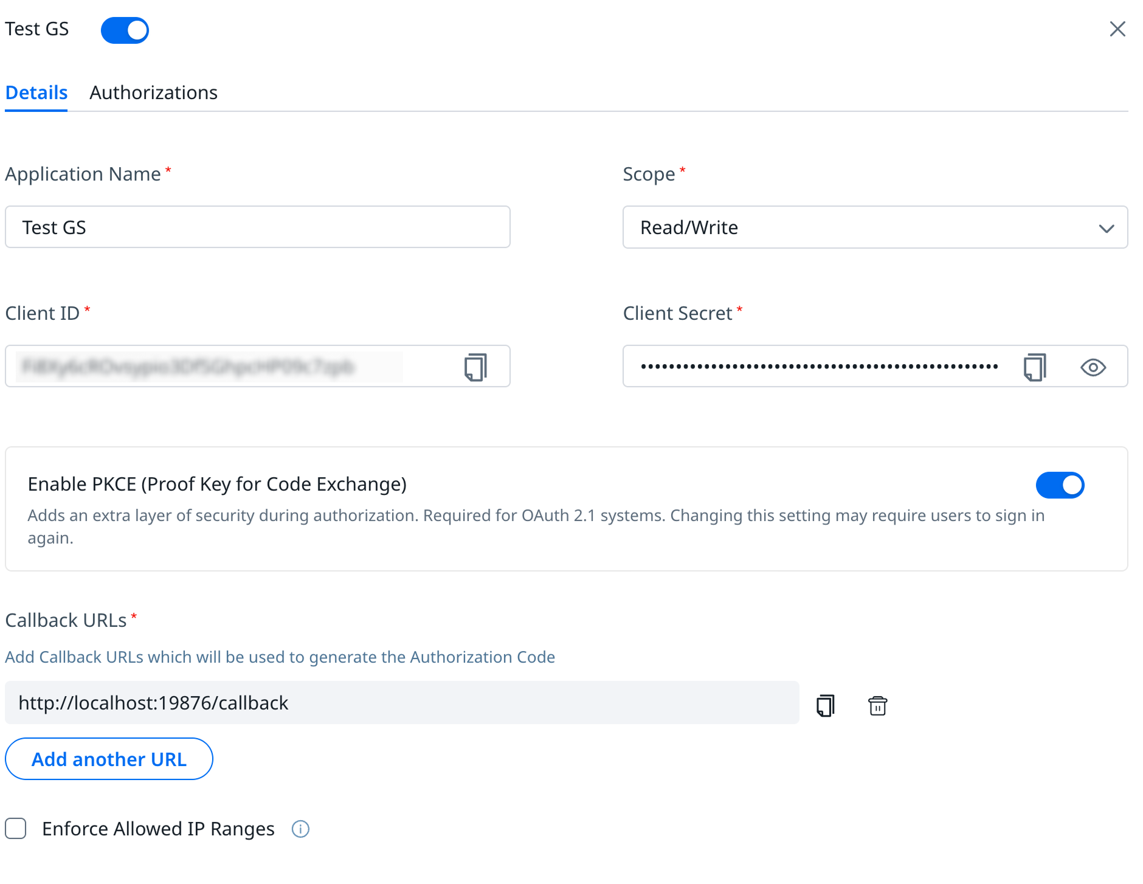Click the Client ID field
This screenshot has height=884, width=1143.
pos(258,366)
